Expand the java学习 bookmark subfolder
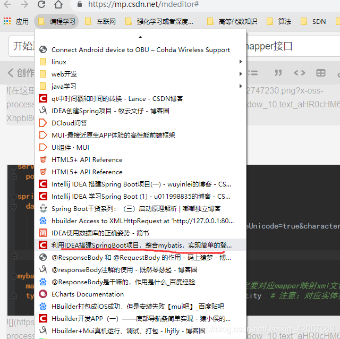Image resolution: width=340 pixels, height=339 pixels. [140, 86]
